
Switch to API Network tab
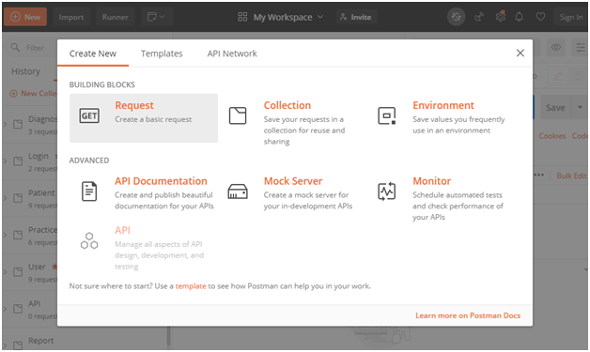point(232,54)
